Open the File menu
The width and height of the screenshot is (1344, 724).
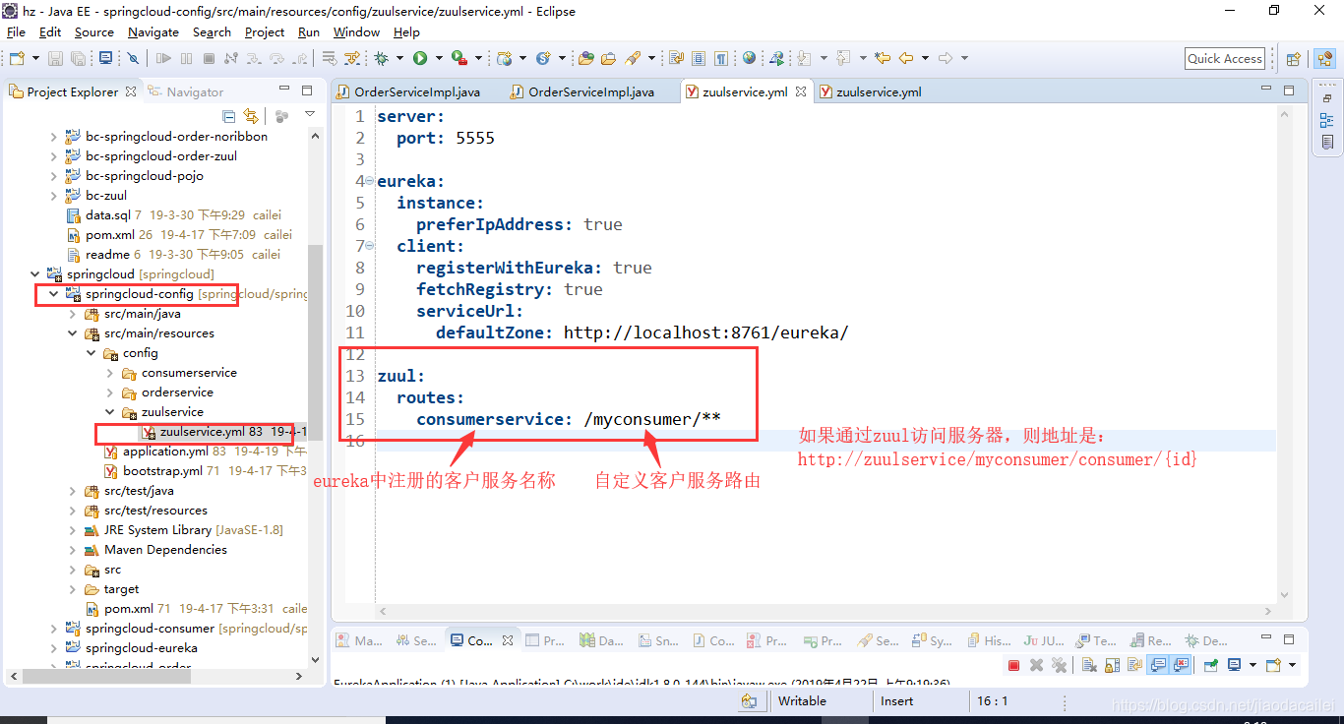coord(16,31)
